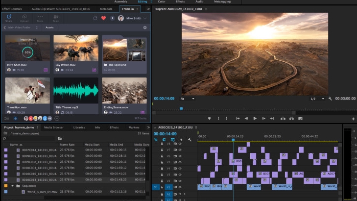Click the timeline playhead marker
The height and width of the screenshot is (201, 357).
(x=233, y=139)
